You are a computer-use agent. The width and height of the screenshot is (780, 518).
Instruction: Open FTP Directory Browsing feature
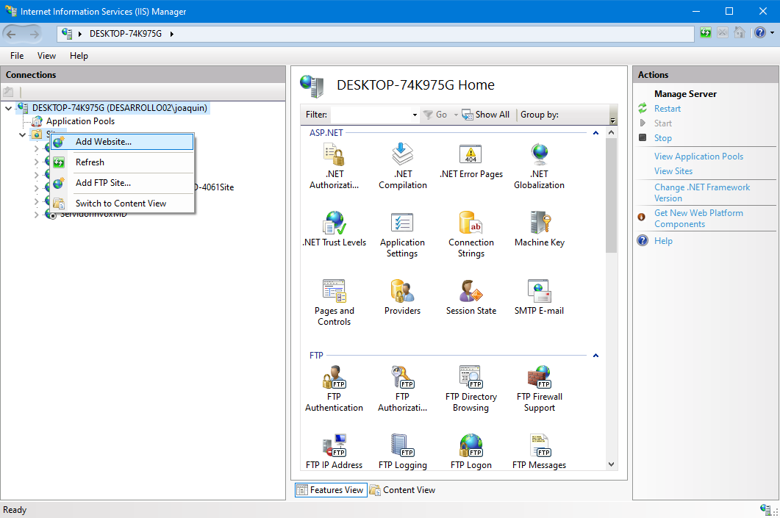coord(471,389)
